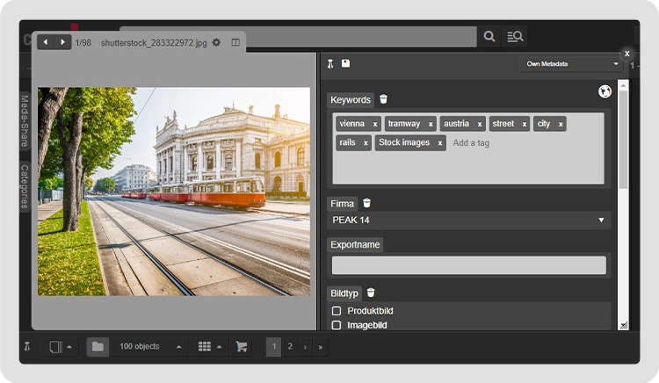659x383 pixels.
Task: Toggle the sidebar layout icon
Action: click(56, 347)
